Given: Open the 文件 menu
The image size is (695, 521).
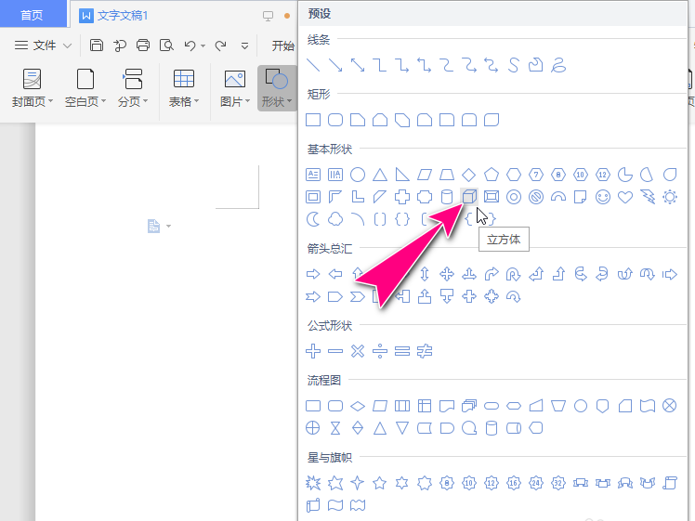Looking at the screenshot, I should pos(43,46).
